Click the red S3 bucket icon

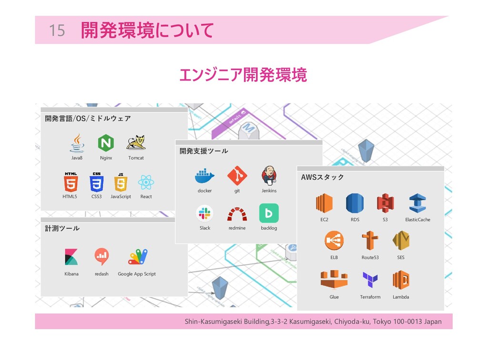tap(385, 203)
